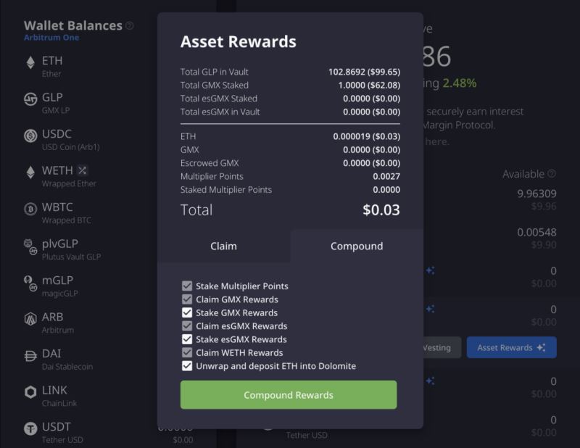The width and height of the screenshot is (580, 448).
Task: Uncheck Stake esGMX Rewards checkbox
Action: [x=187, y=339]
